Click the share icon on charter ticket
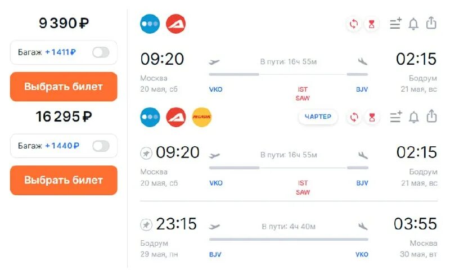This screenshot has width=450, height=270. 431,117
